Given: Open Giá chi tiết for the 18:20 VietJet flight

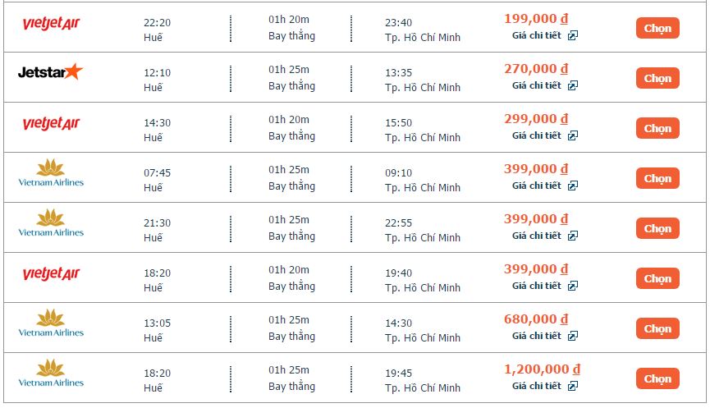Looking at the screenshot, I should pos(537,286).
